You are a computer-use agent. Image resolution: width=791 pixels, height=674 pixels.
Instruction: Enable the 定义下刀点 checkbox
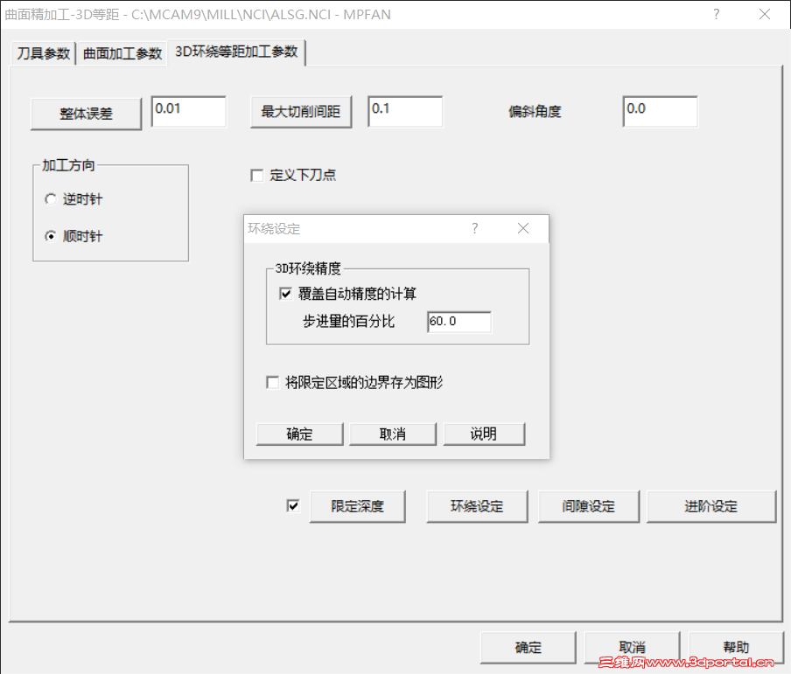[x=256, y=176]
